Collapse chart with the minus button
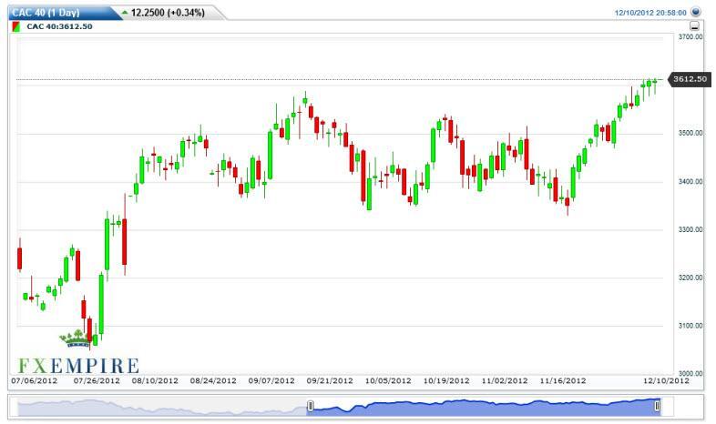The height and width of the screenshot is (424, 716). coord(695,26)
